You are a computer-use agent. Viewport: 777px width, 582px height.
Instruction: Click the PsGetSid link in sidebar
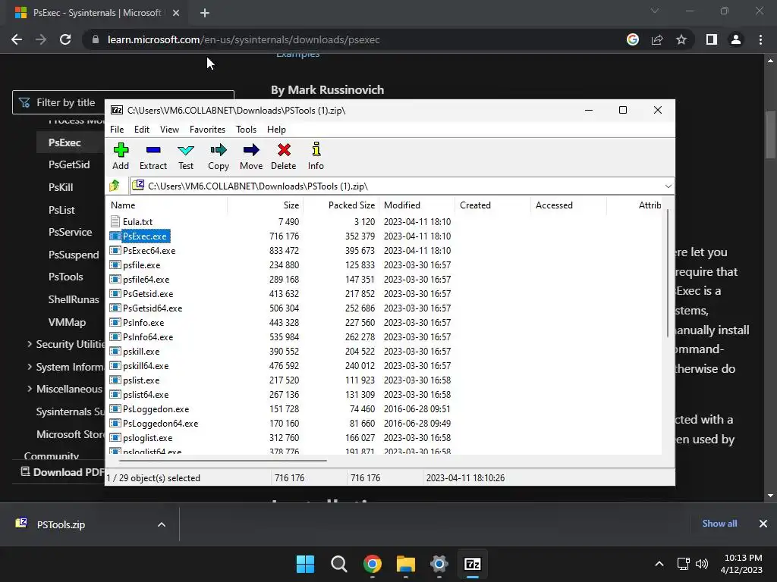tap(69, 164)
